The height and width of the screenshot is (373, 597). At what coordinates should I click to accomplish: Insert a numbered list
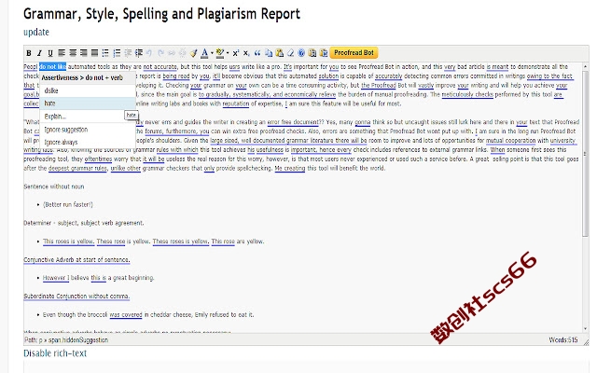117,53
